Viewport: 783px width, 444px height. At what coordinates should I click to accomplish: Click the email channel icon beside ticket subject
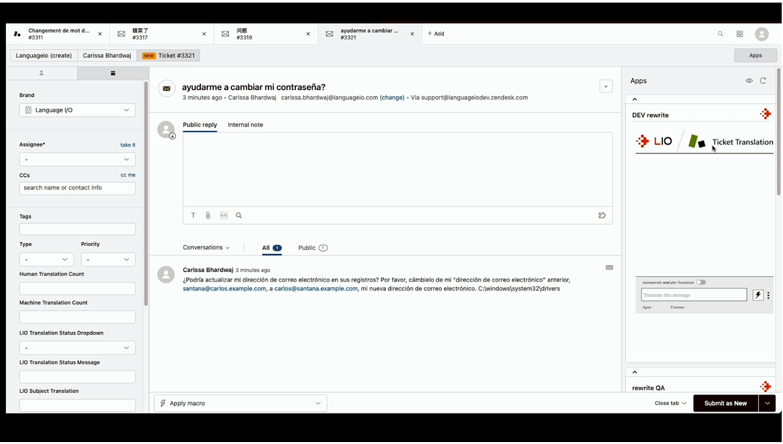(166, 89)
